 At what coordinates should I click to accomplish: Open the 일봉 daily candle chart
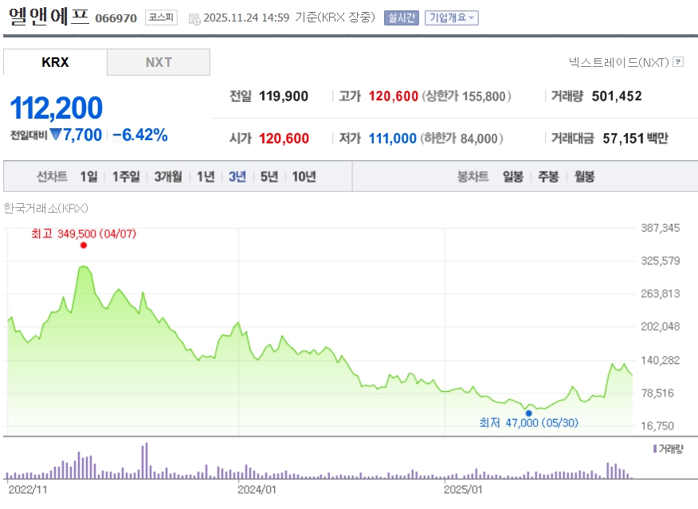coord(513,177)
